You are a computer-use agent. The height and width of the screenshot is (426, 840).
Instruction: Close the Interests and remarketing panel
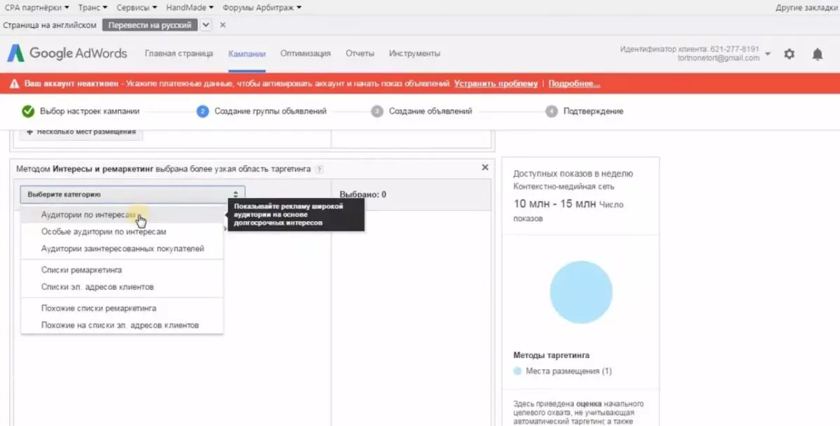pyautogui.click(x=485, y=168)
